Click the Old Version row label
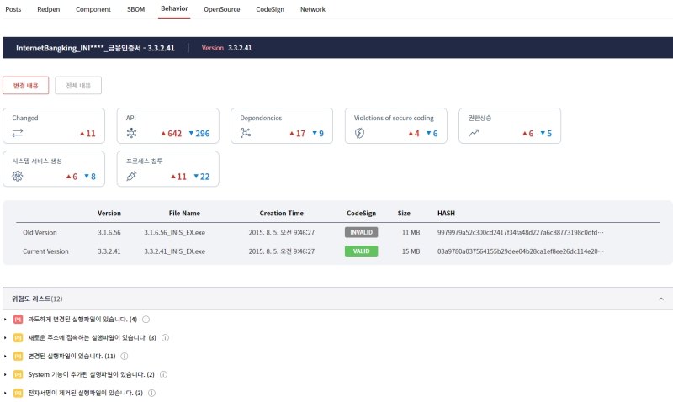Image resolution: width=673 pixels, height=402 pixels. point(40,232)
